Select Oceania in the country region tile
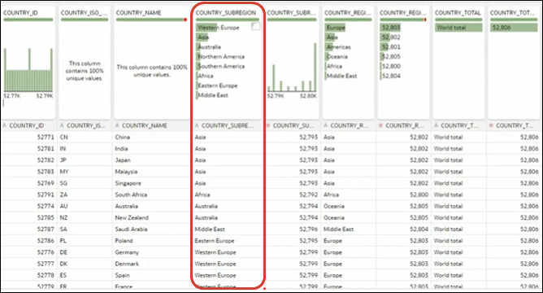 tap(337, 56)
